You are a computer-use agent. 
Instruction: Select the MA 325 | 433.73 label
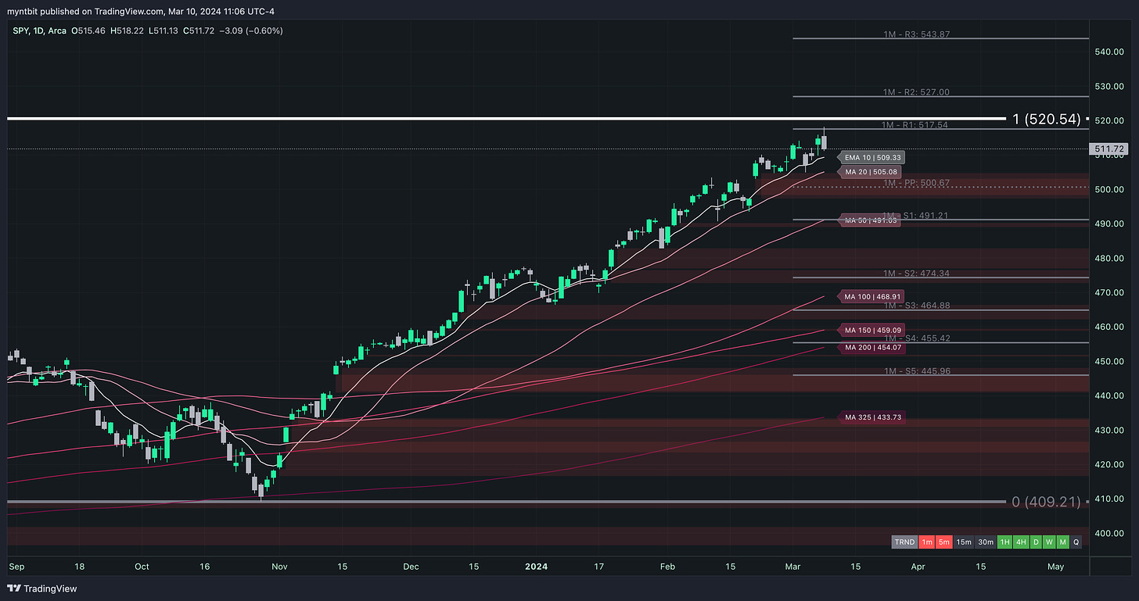tap(873, 417)
